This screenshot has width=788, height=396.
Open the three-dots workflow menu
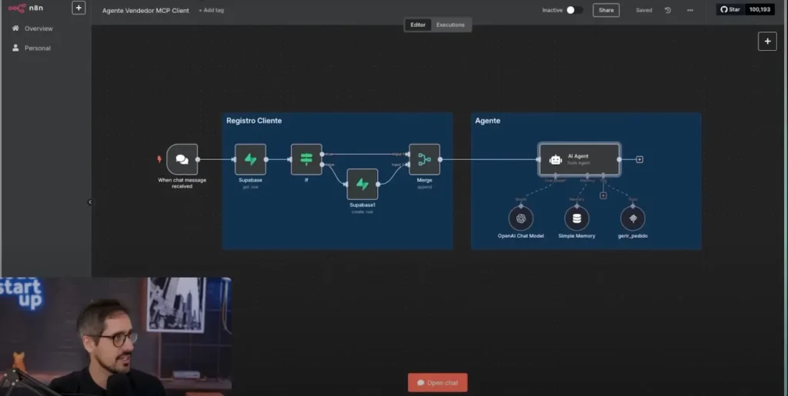[x=690, y=10]
